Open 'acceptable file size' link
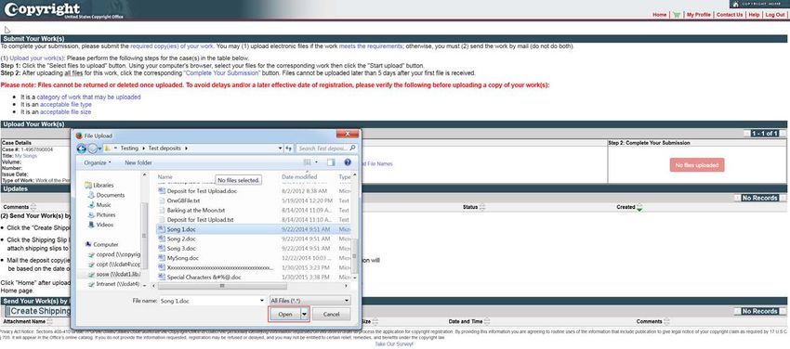Viewport: 790px width, 349px height. pyautogui.click(x=65, y=112)
